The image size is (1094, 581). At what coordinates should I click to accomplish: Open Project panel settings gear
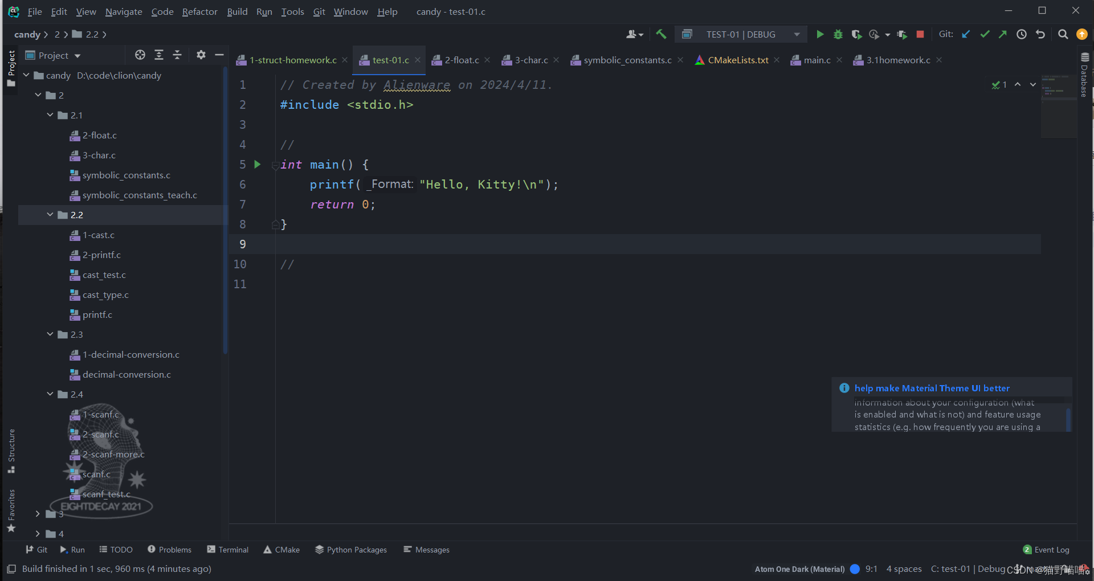(x=201, y=55)
